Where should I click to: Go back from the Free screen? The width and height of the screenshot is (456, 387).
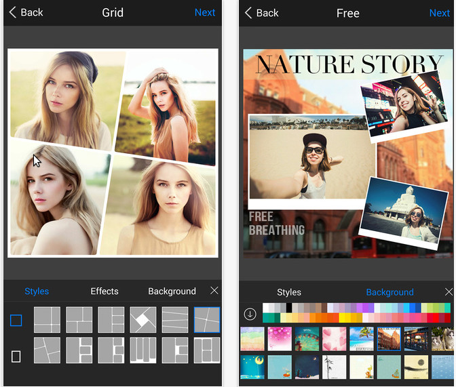(x=262, y=13)
